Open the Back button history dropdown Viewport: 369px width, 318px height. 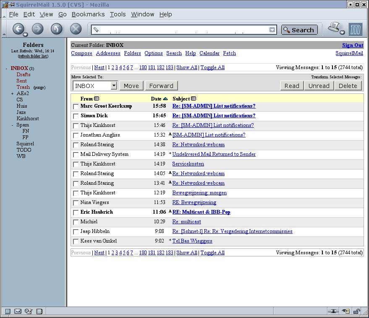tap(26, 35)
